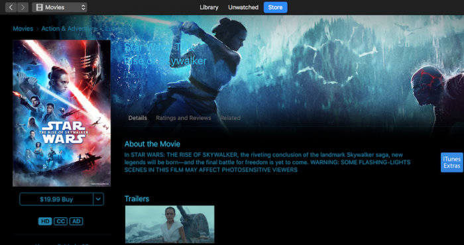
Task: Buy the movie for $19.99
Action: (x=56, y=199)
